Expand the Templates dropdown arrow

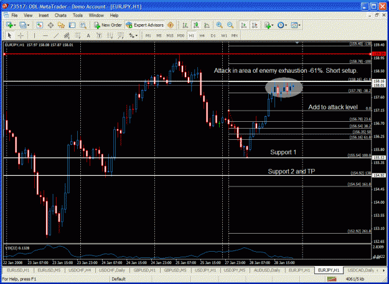299,25
